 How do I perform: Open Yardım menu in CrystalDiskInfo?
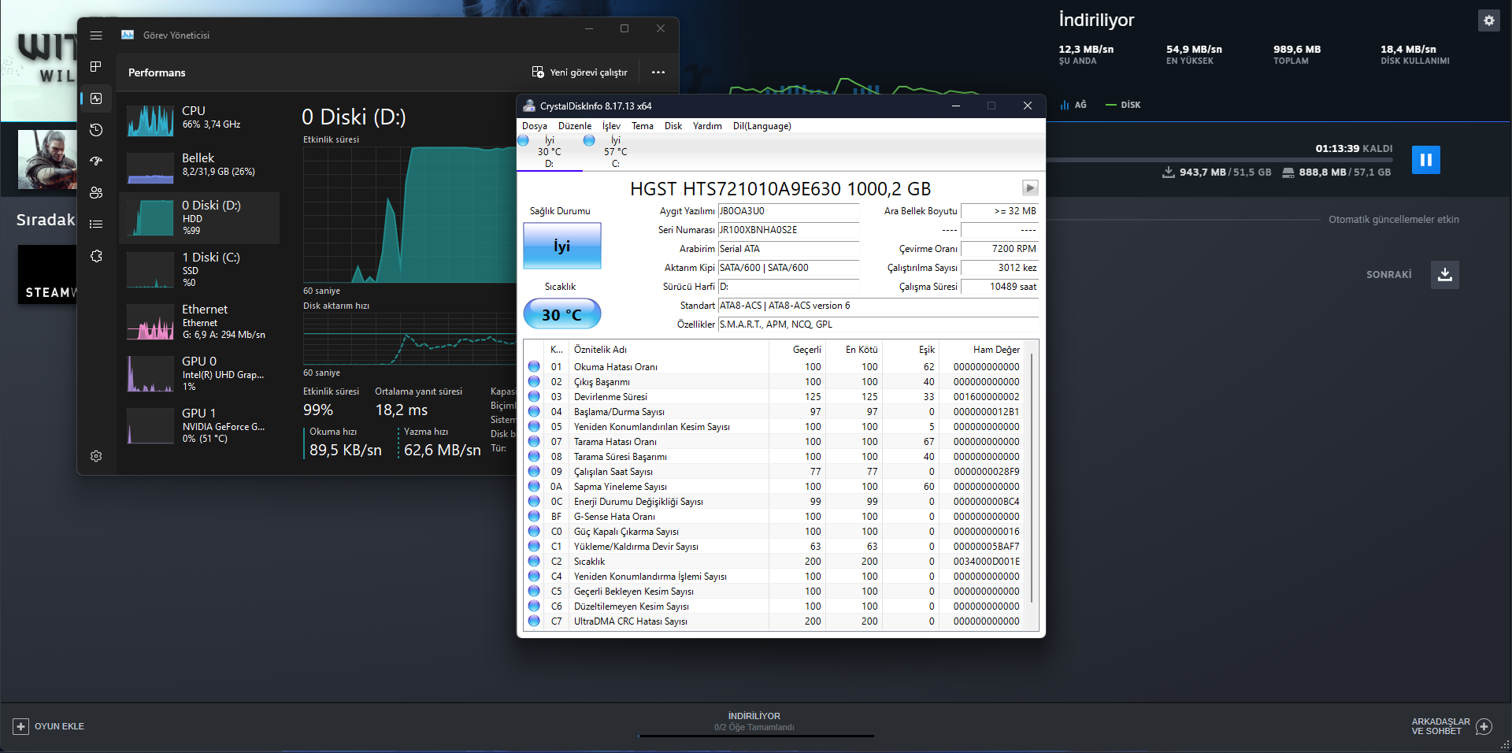click(x=707, y=126)
